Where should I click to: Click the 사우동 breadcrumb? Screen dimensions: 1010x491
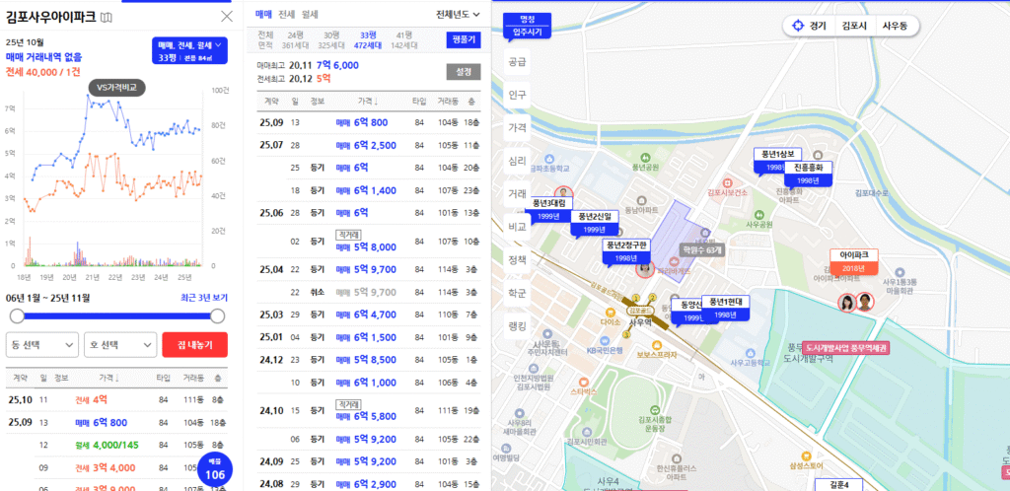[895, 26]
